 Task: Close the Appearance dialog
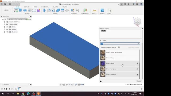[x=139, y=81]
